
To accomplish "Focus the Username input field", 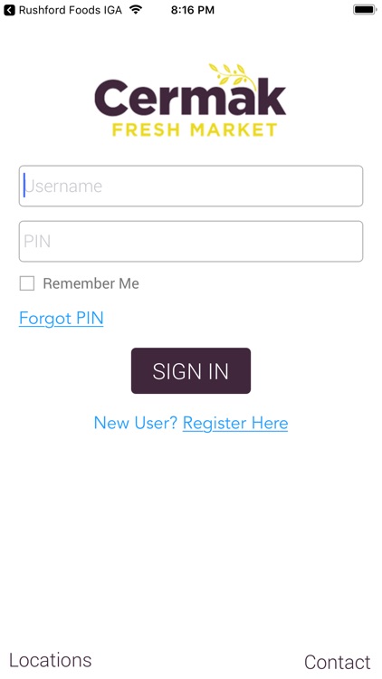I will [x=191, y=186].
